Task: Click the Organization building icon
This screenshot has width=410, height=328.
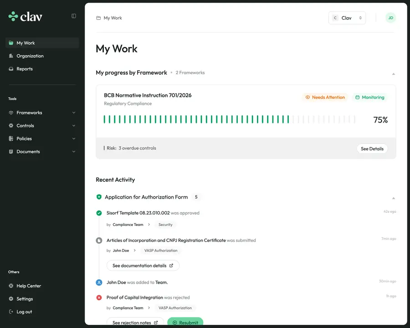Action: click(11, 56)
